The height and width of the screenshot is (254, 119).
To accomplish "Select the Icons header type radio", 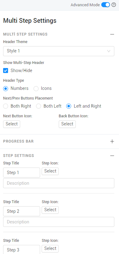I will (36, 88).
